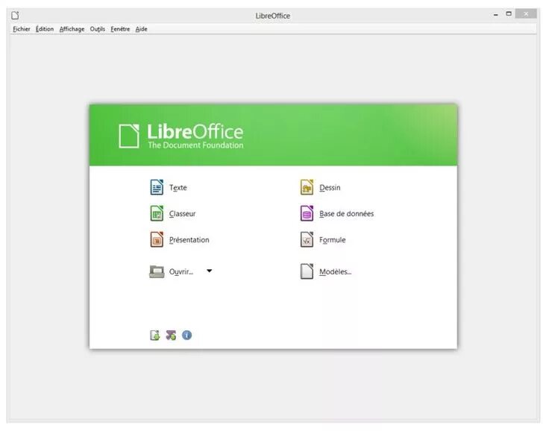Click the Modèles... label
Screen dimensions: 549x431
coord(336,271)
